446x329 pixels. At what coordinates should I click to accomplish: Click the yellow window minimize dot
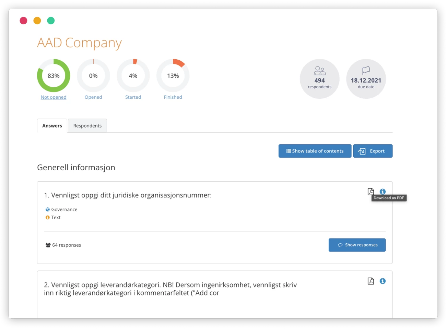coord(37,21)
